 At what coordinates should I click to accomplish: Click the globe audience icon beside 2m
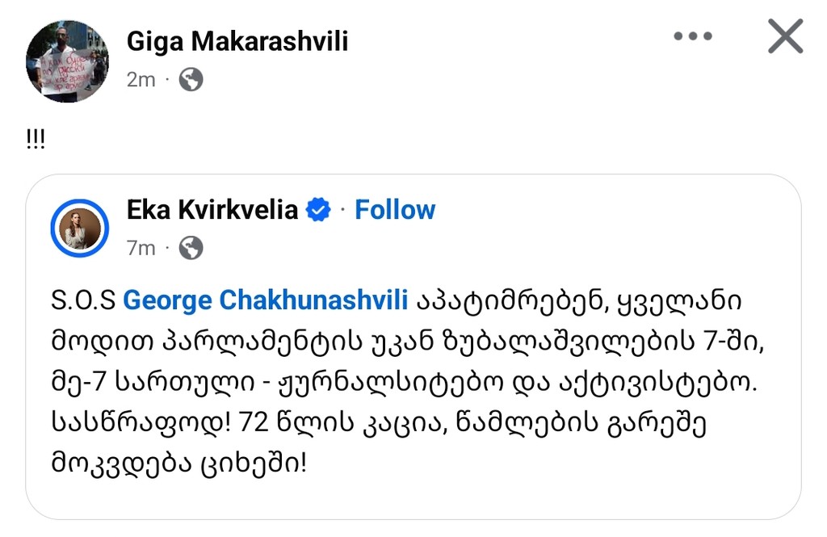click(191, 80)
